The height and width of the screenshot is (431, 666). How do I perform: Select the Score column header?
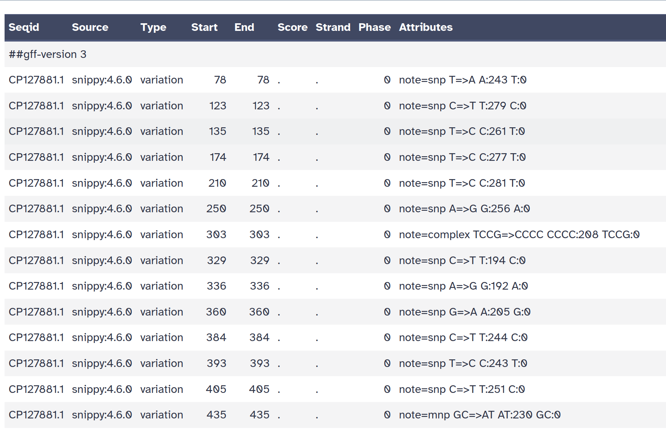(292, 27)
